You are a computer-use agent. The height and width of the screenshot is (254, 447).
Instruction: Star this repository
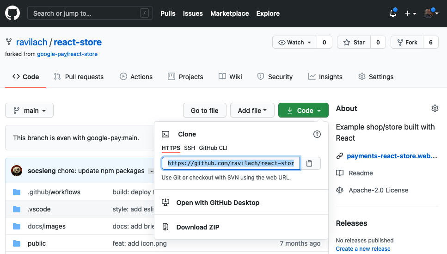(354, 42)
